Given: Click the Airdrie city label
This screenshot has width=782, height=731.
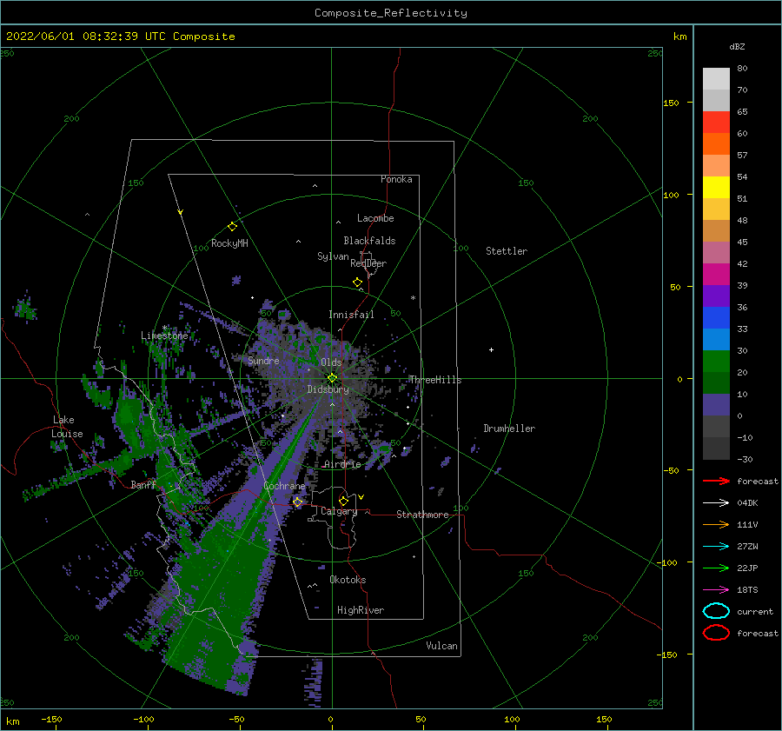Looking at the screenshot, I should pos(342,464).
